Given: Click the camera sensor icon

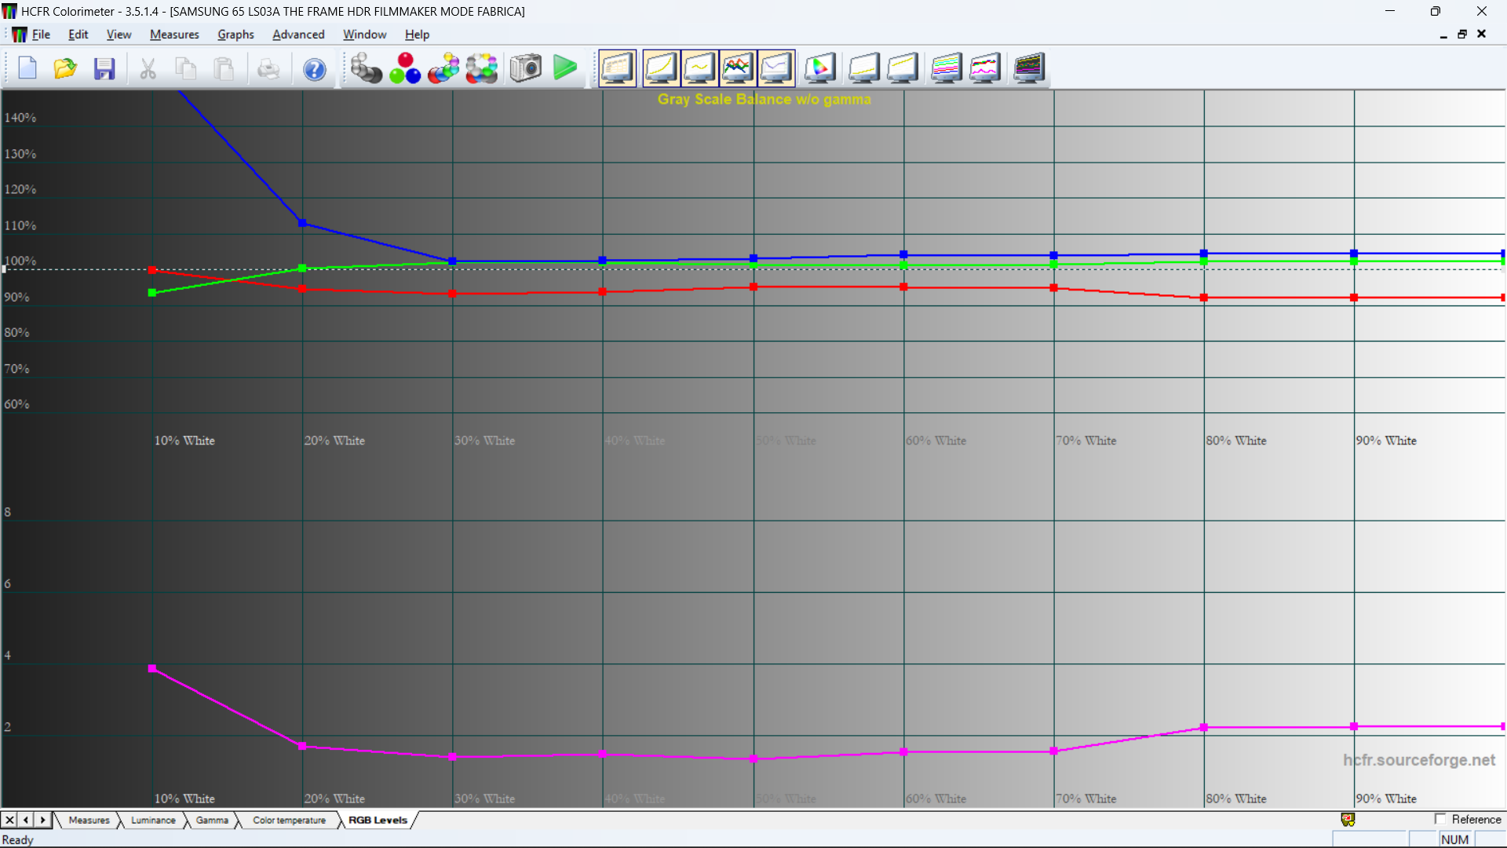Looking at the screenshot, I should 525,68.
